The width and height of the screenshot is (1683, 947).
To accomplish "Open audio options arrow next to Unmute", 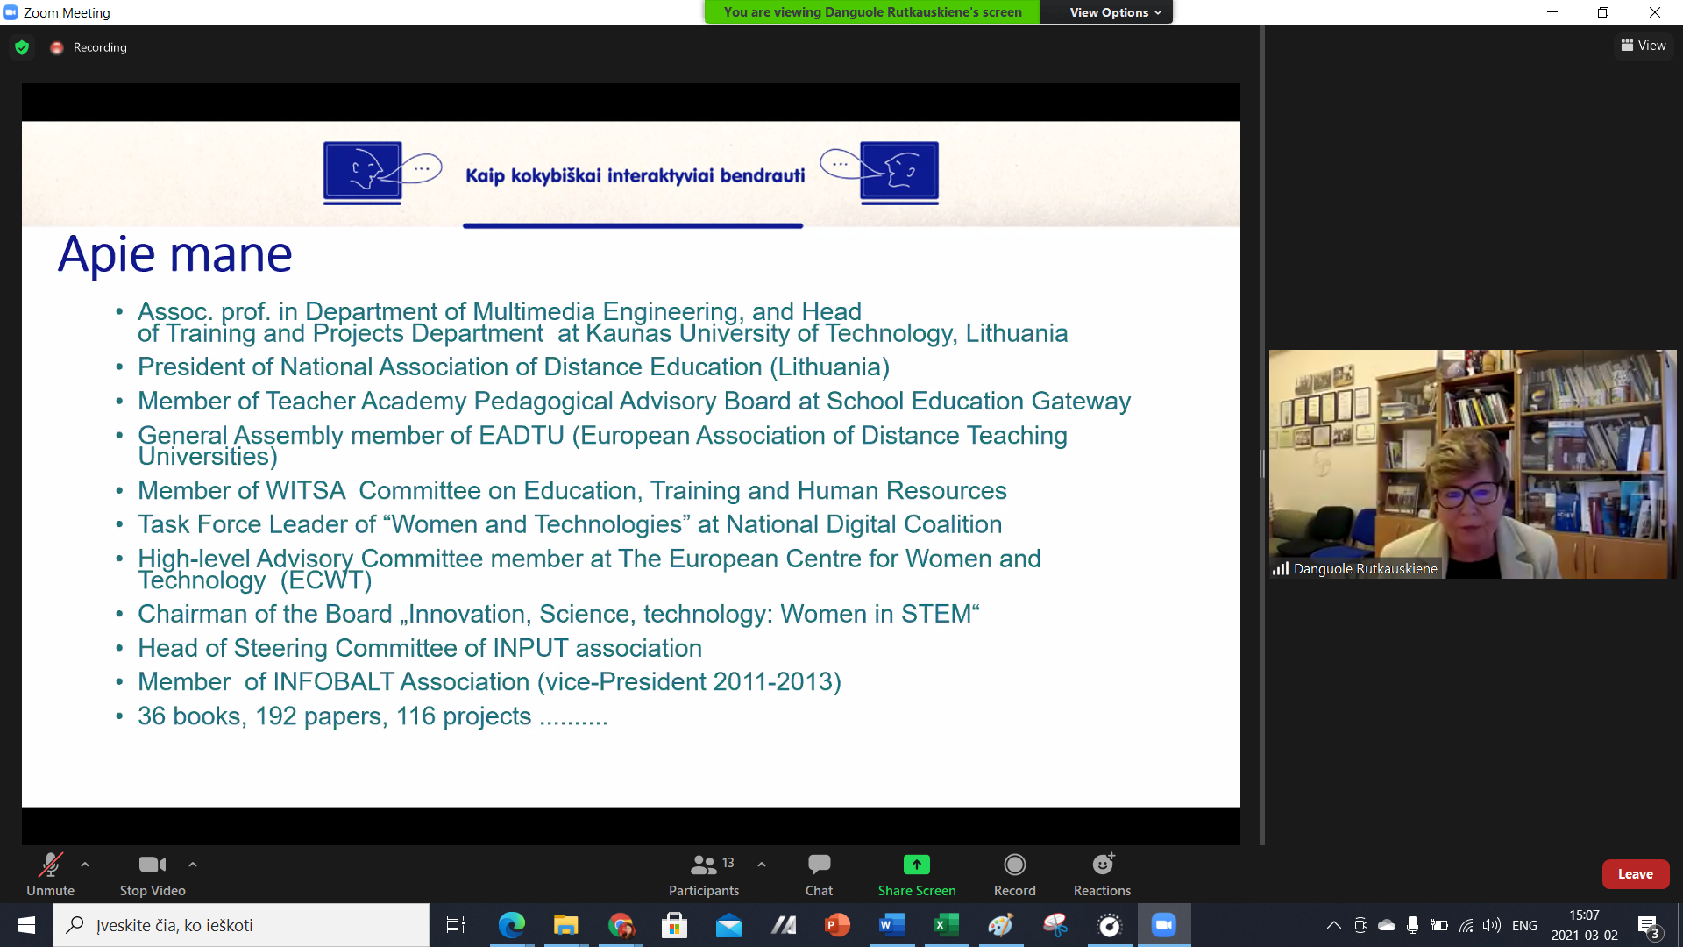I will pos(85,865).
